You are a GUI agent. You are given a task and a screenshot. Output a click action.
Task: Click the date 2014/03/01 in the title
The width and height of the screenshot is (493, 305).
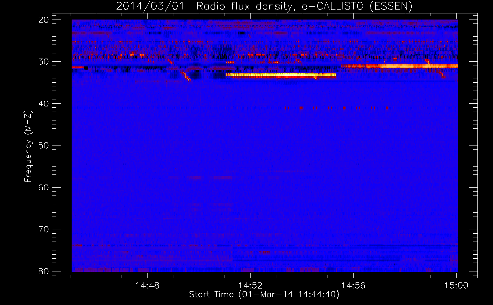pyautogui.click(x=150, y=6)
